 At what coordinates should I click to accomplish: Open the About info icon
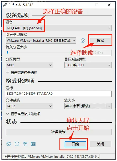(x=17, y=144)
